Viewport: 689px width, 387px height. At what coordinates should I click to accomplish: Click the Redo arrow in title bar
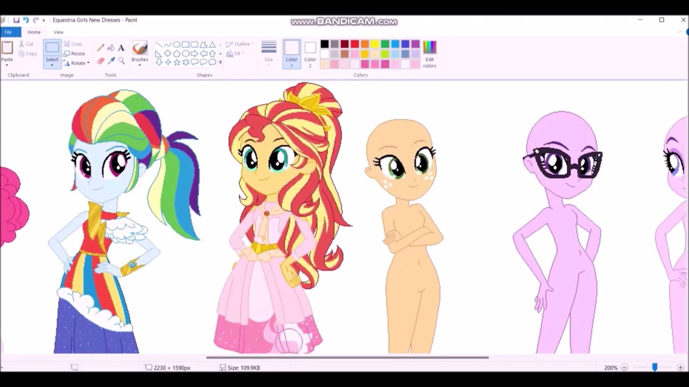coord(36,20)
